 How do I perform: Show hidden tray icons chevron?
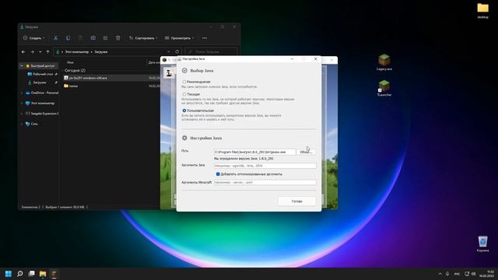(x=440, y=274)
